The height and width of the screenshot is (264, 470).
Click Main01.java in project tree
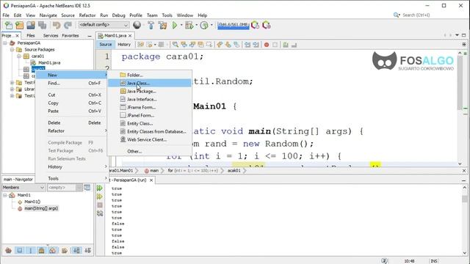49,62
